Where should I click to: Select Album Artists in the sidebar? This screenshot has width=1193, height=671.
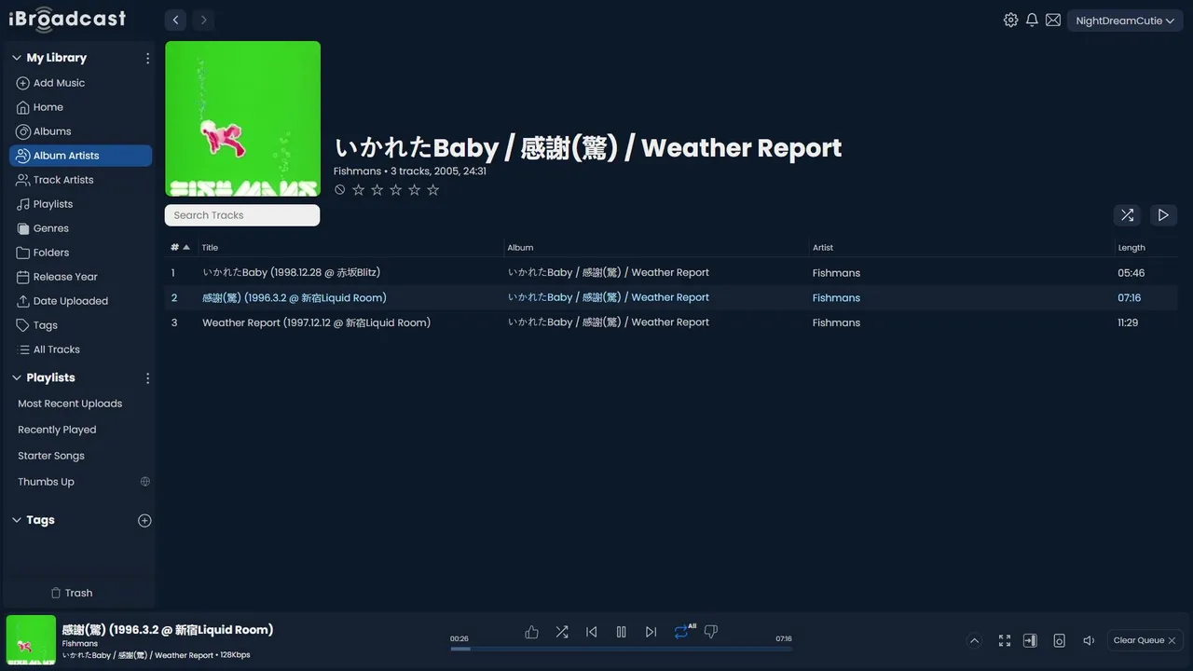pos(80,156)
